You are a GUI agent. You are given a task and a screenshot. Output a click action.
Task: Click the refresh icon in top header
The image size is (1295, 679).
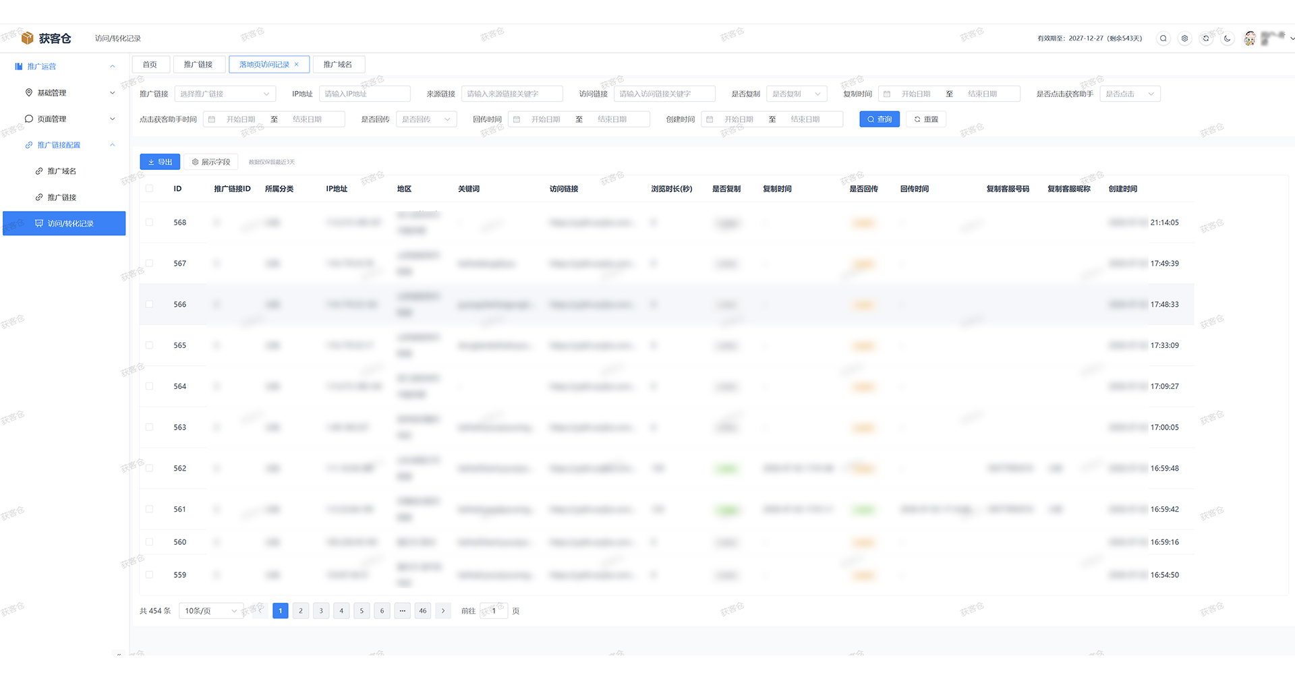[1206, 38]
